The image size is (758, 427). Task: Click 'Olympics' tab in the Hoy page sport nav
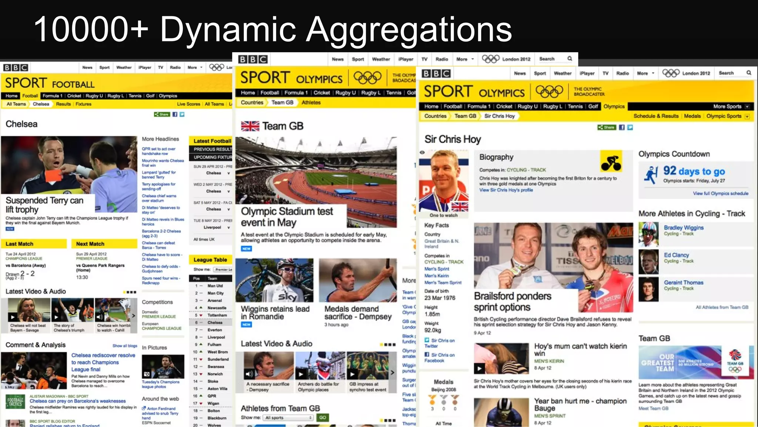tap(614, 107)
